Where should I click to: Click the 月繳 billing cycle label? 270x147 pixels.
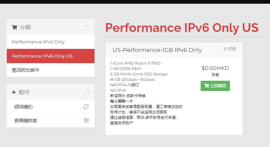coord(215,75)
